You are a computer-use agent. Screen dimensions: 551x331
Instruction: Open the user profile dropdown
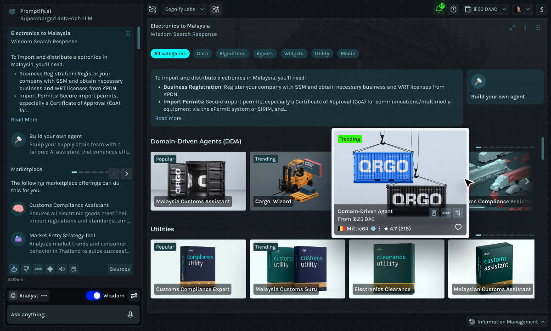523,9
